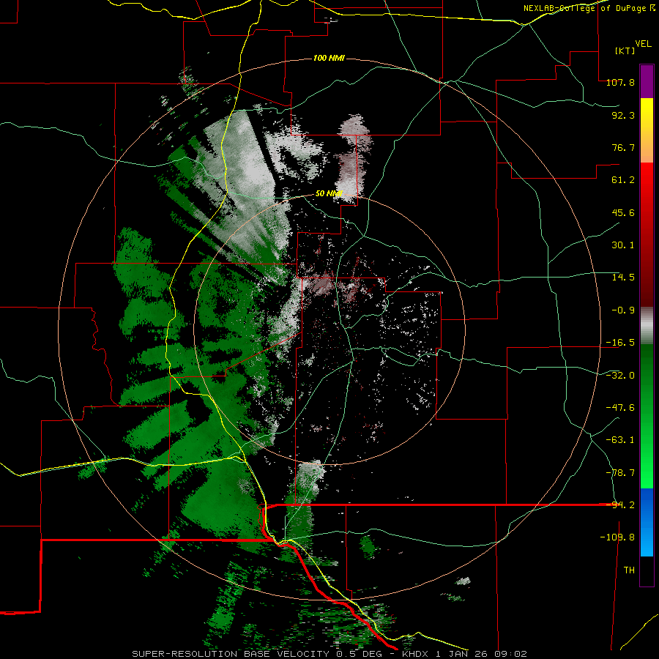
Task: Click the -63.1 velocity scale value
Action: point(620,440)
